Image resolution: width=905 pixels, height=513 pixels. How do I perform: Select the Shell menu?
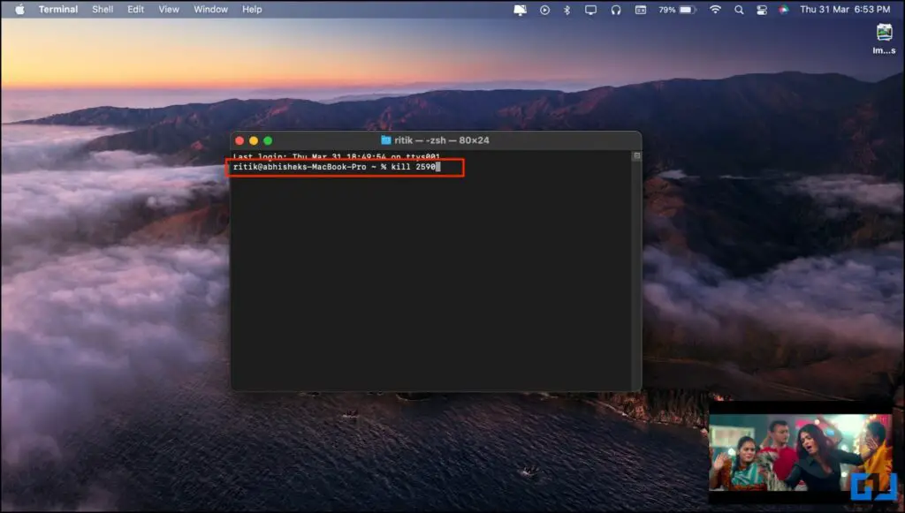pos(102,9)
